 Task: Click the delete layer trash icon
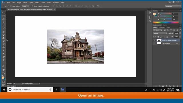(x=177, y=86)
